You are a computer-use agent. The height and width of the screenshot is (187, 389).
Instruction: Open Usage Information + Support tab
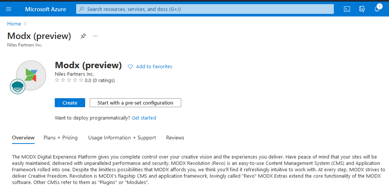122,138
